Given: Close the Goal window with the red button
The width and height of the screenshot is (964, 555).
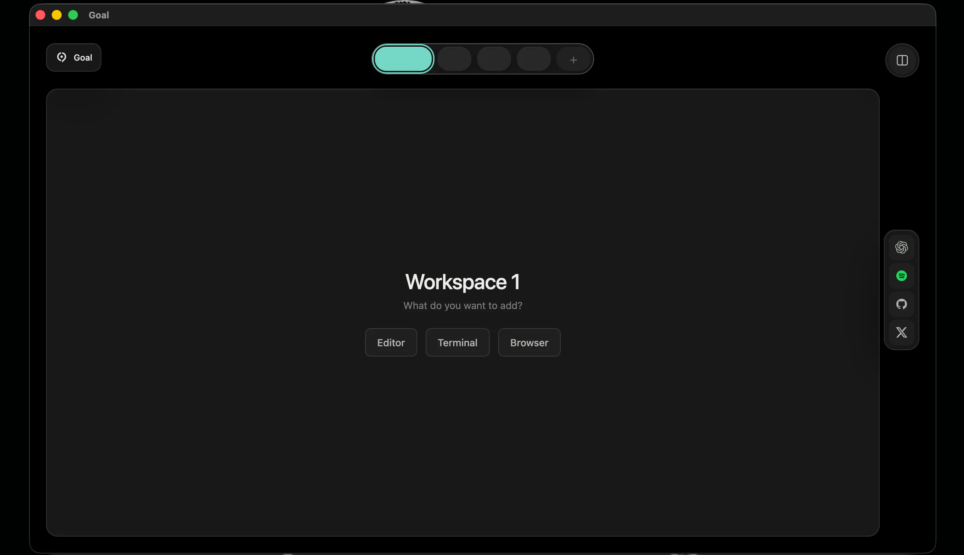Looking at the screenshot, I should [40, 15].
